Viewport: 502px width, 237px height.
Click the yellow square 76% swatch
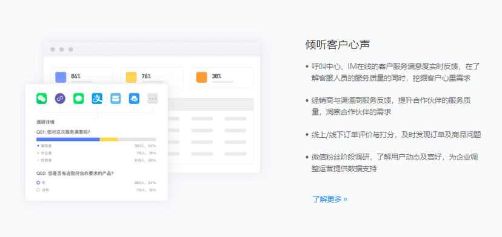tap(132, 77)
